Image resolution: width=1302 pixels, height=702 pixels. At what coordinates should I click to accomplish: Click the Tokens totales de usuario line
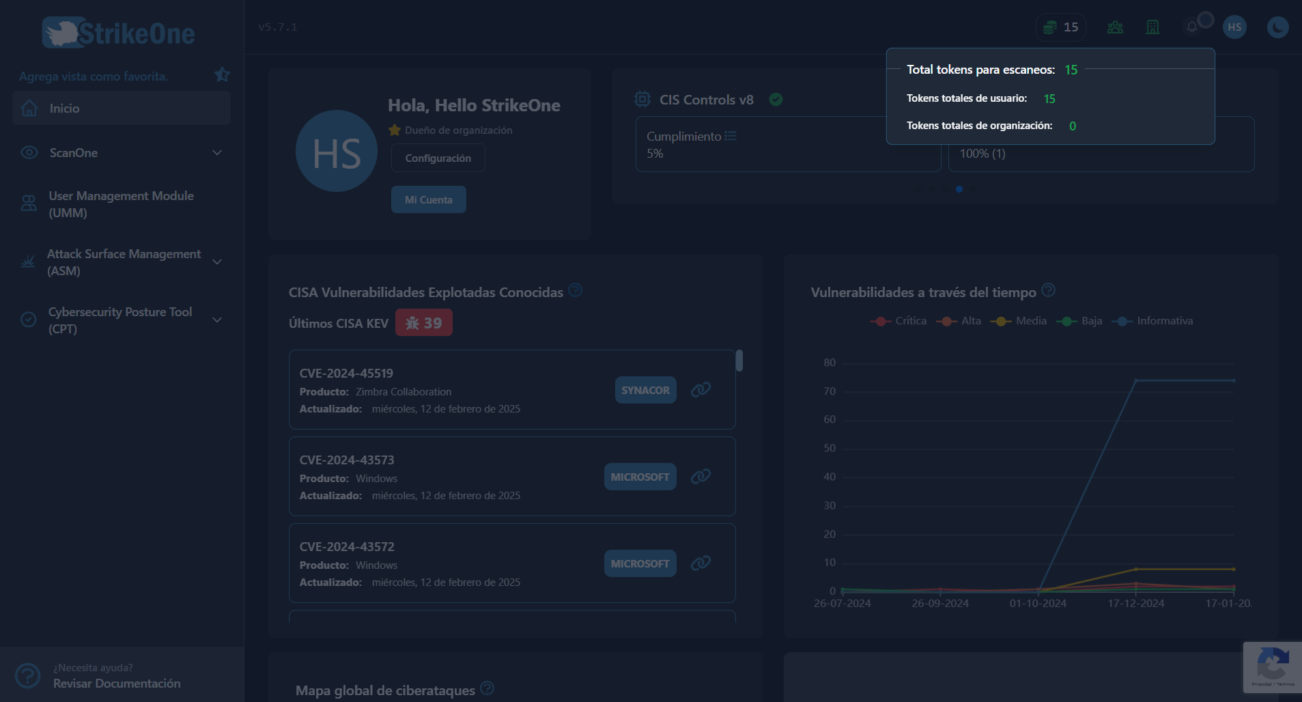[981, 98]
